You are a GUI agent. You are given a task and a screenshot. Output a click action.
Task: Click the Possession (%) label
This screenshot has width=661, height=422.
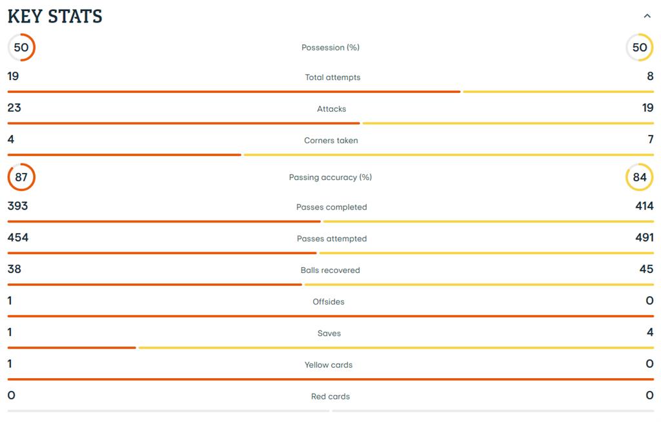point(330,48)
